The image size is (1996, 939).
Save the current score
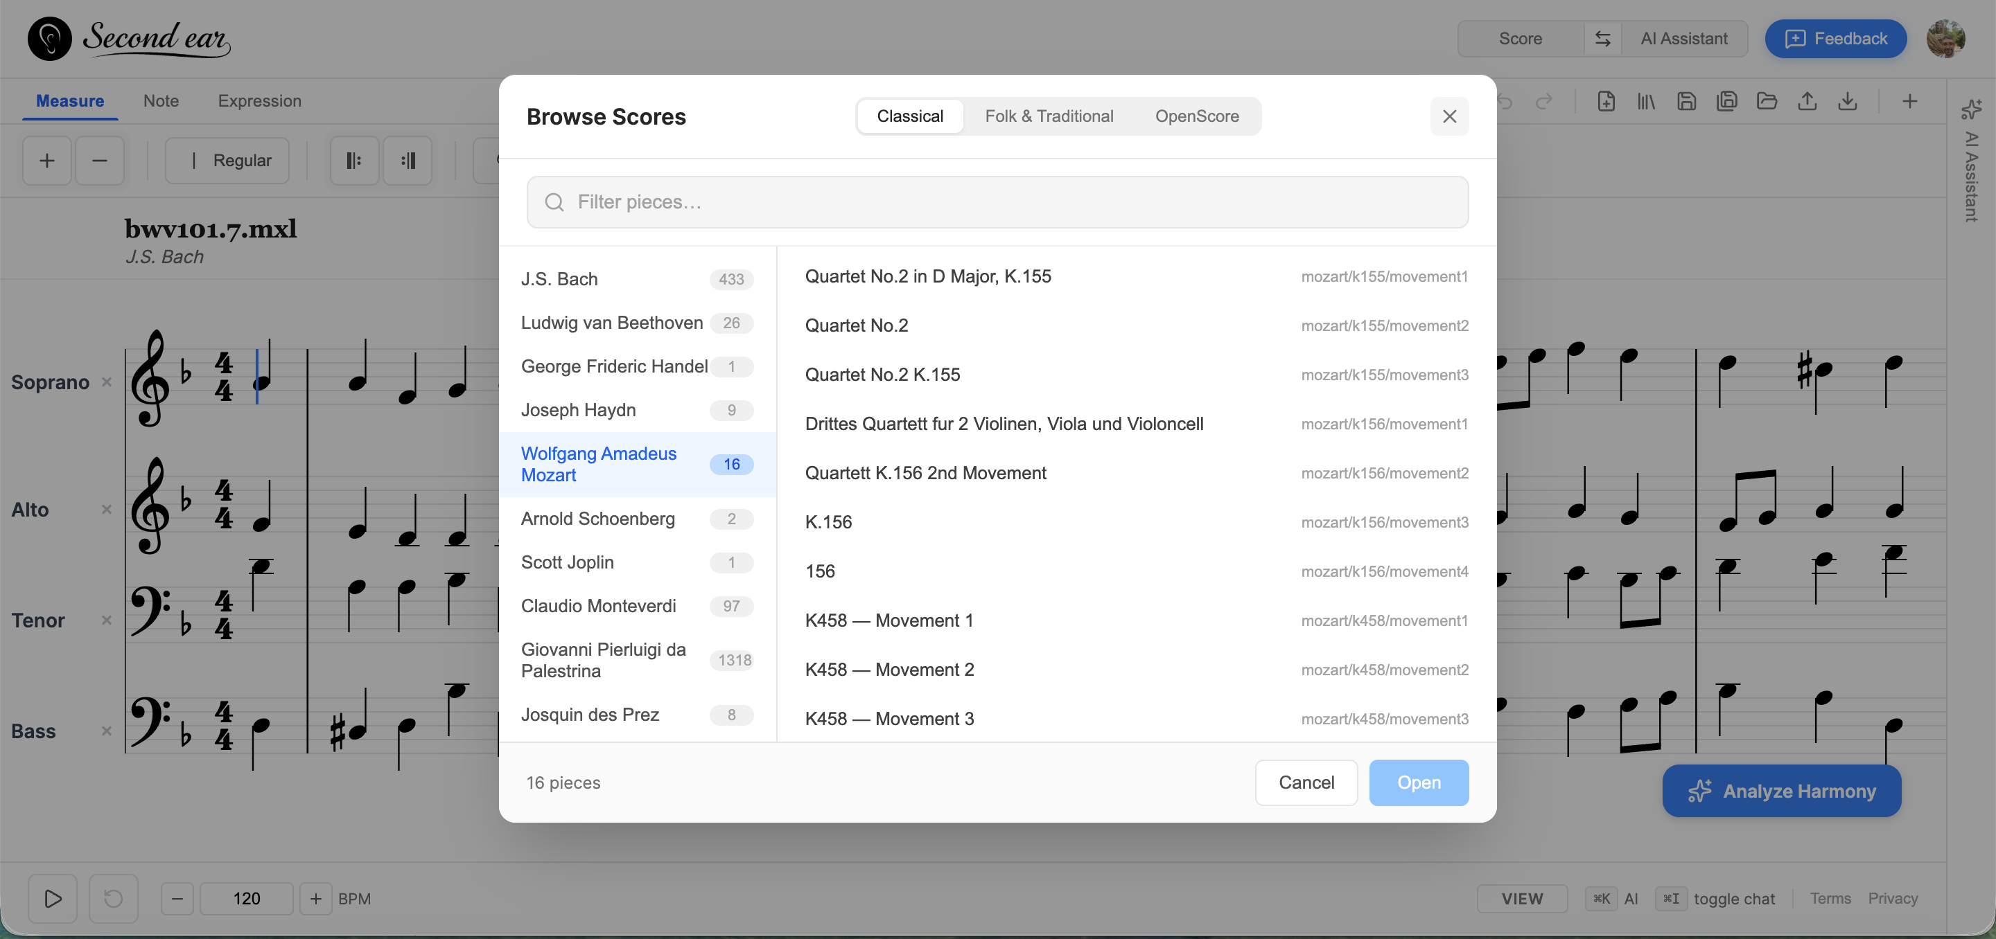tap(1687, 100)
